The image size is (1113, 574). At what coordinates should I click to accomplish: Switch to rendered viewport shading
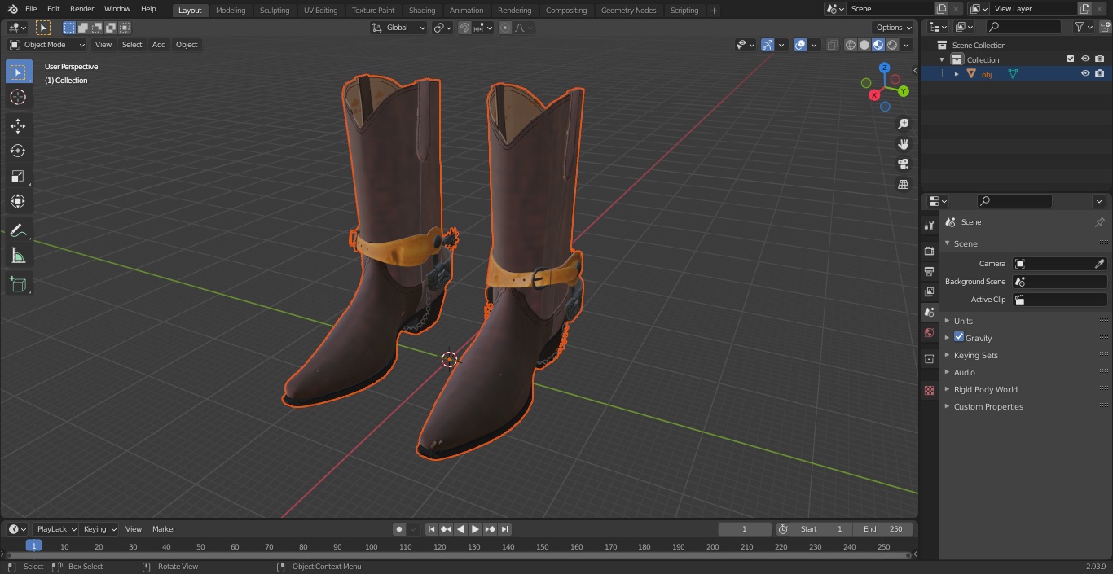coord(892,45)
